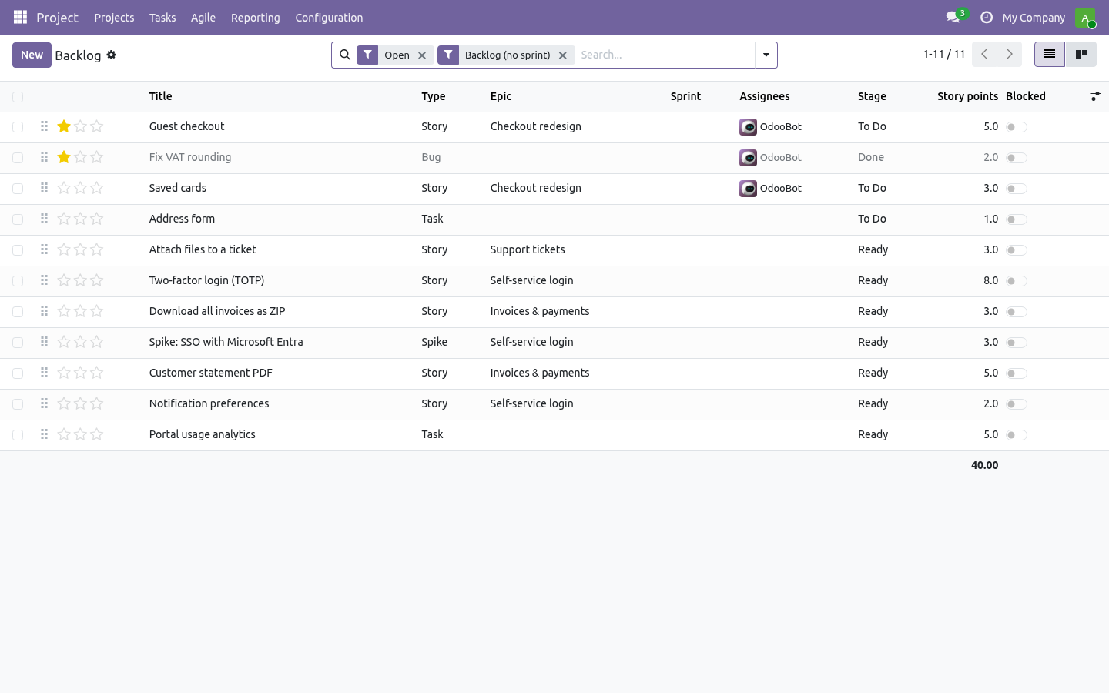This screenshot has height=693, width=1109.
Task: Toggle Blocked for Attach files to a ticket
Action: coord(1017,250)
